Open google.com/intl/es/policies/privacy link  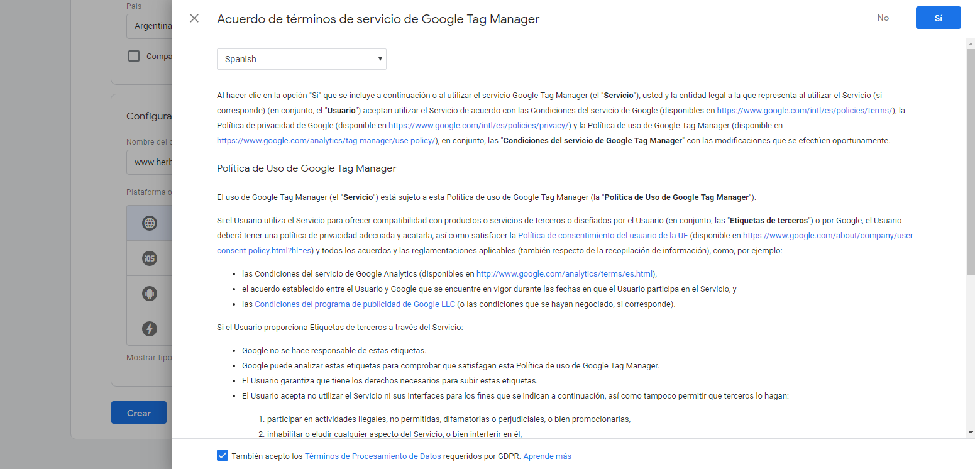[479, 125]
